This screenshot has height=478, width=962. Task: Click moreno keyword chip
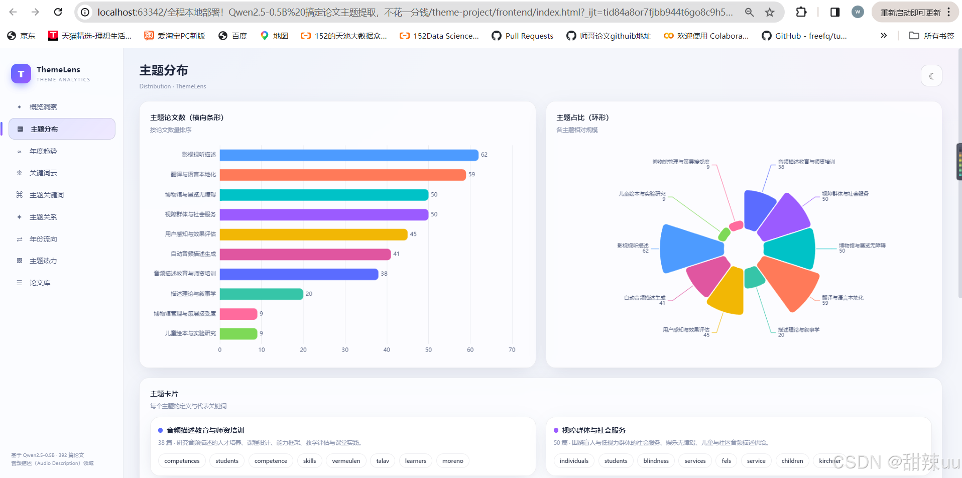pyautogui.click(x=453, y=461)
